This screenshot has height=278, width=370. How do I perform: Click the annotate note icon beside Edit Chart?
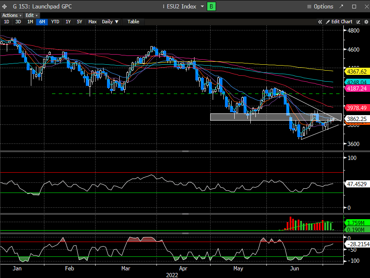(x=358, y=22)
